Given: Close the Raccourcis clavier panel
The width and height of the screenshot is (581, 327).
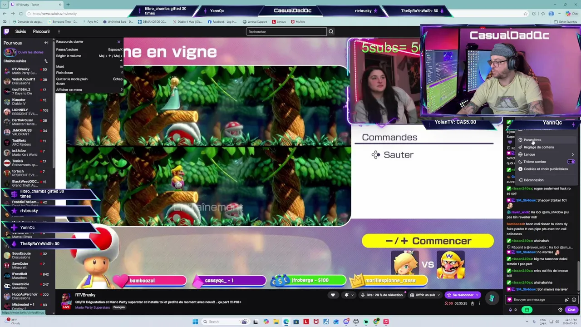Looking at the screenshot, I should tap(119, 42).
